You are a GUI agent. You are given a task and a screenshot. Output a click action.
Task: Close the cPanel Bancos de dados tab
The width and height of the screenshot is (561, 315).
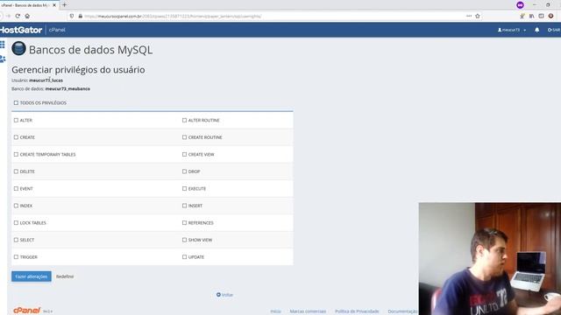coord(54,5)
